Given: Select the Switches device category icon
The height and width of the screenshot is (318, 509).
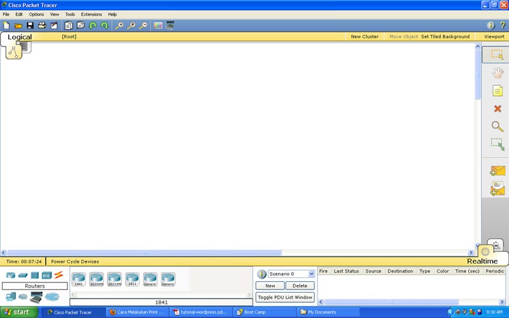Looking at the screenshot, I should click(x=23, y=275).
